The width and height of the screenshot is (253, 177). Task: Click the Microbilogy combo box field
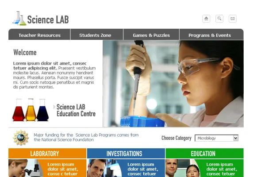click(217, 138)
